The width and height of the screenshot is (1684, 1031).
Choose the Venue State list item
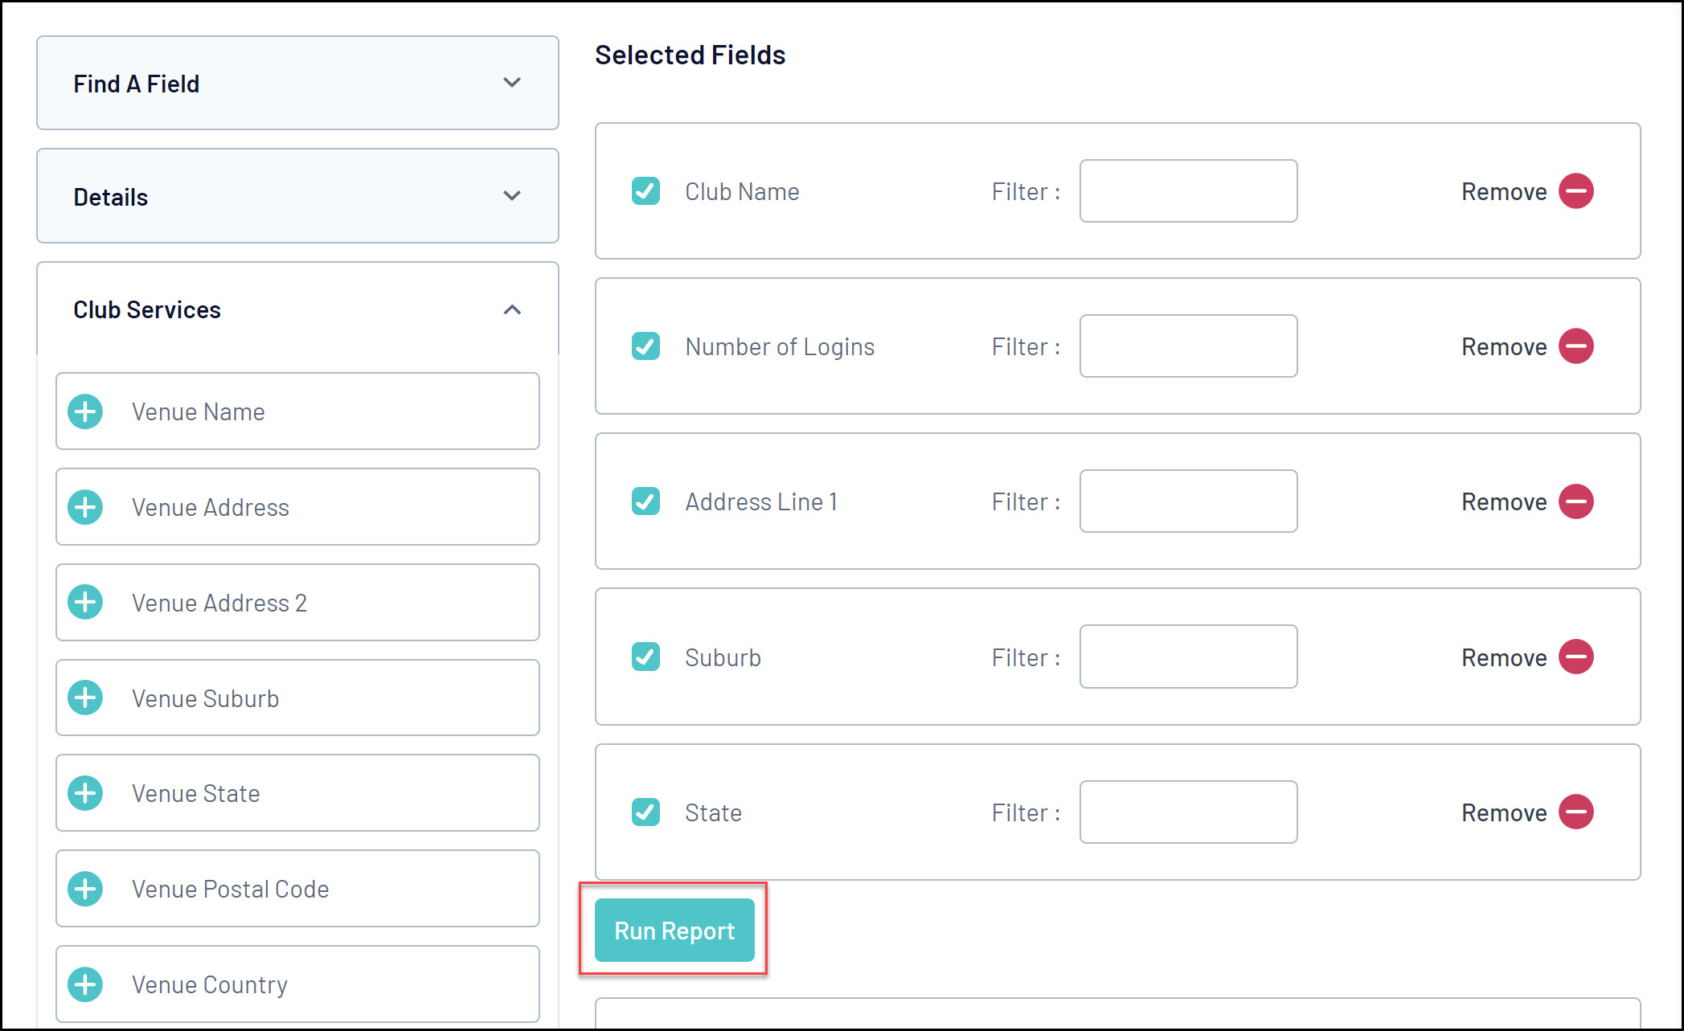pos(297,793)
